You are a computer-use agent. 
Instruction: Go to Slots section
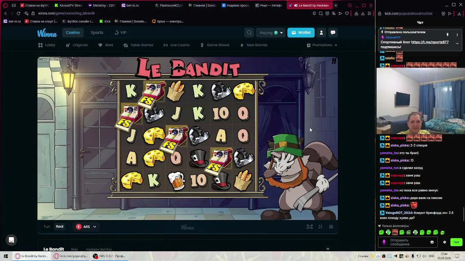point(106,45)
